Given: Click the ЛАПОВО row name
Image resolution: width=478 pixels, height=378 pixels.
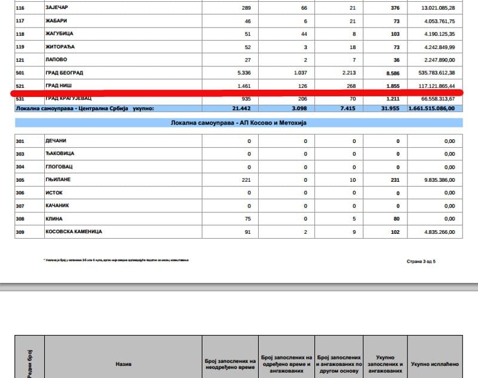Looking at the screenshot, I should 57,60.
